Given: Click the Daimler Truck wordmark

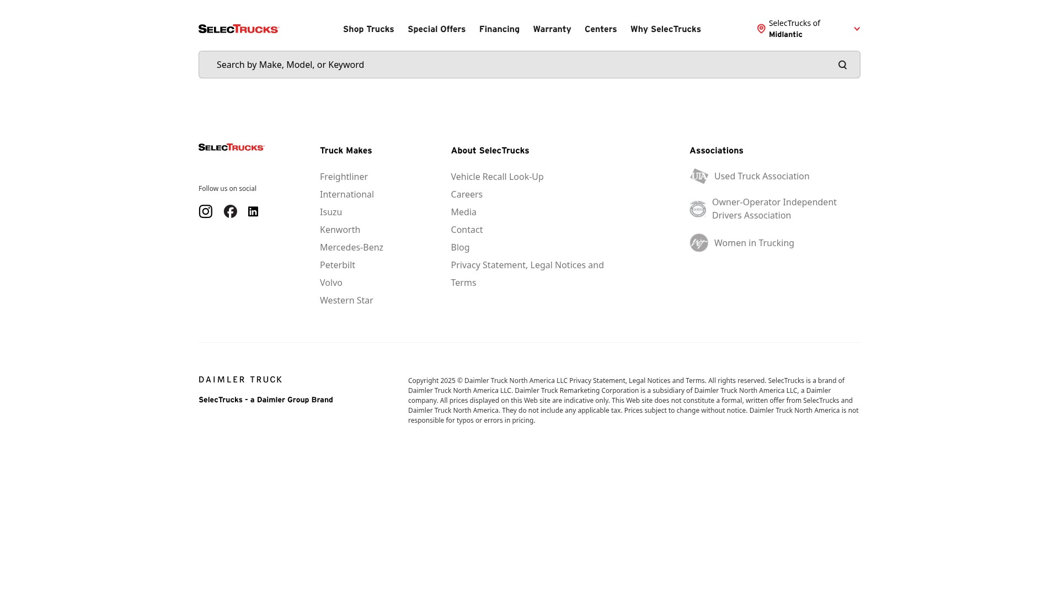Looking at the screenshot, I should click(240, 380).
